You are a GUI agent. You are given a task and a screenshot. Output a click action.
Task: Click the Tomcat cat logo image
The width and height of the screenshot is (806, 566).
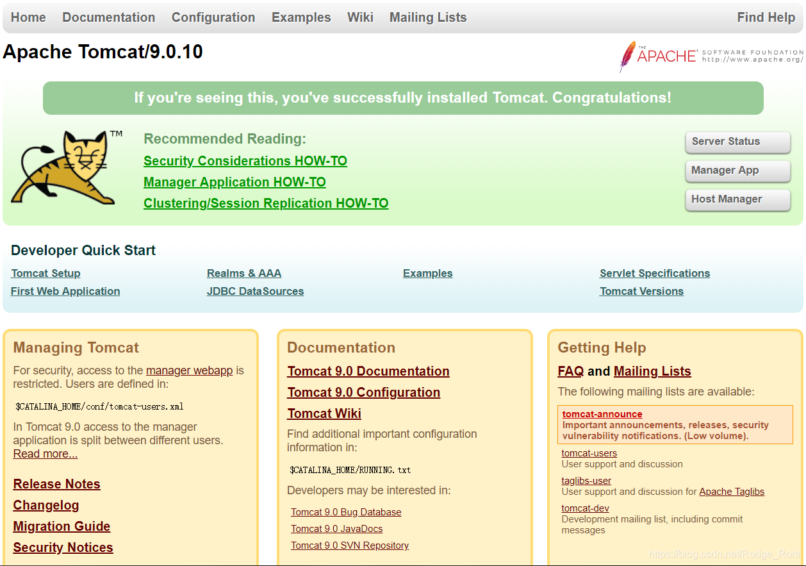coord(67,167)
